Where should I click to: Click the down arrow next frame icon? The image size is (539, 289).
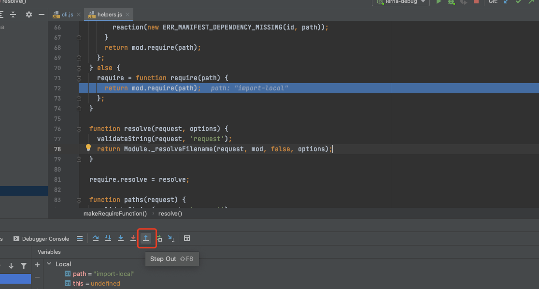click(x=11, y=266)
